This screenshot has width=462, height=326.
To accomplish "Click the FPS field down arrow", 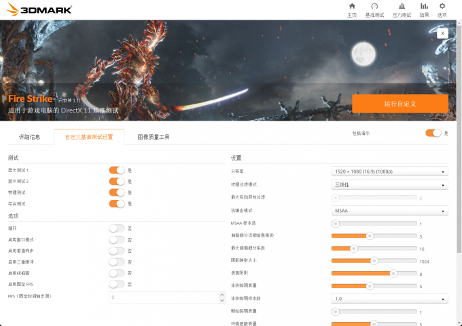I will (222, 300).
